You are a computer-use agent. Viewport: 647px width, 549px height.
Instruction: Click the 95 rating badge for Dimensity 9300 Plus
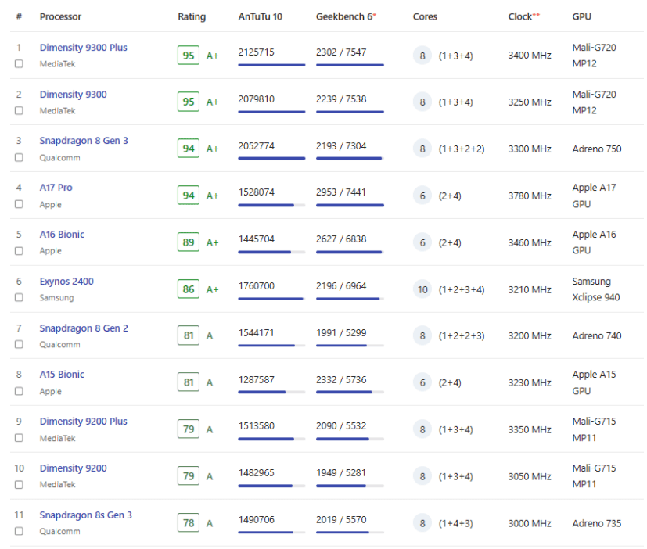189,56
